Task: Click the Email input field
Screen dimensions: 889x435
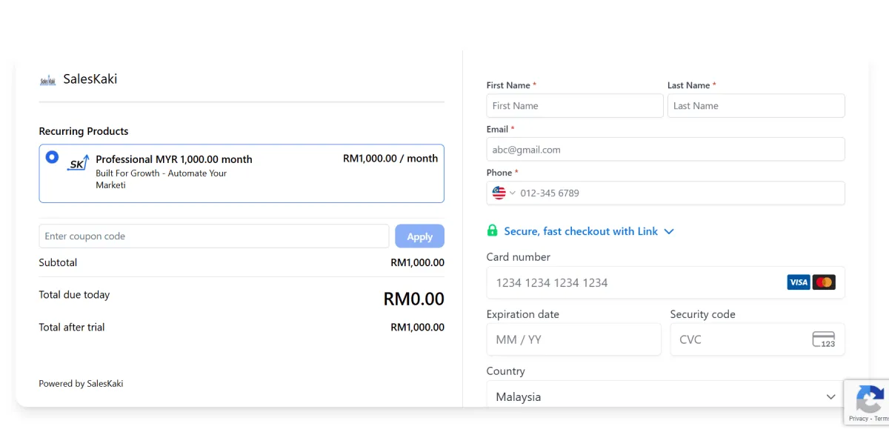Action: tap(665, 150)
